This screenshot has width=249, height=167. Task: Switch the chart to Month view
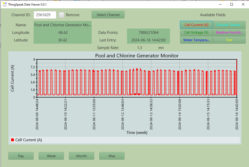coord(81,156)
